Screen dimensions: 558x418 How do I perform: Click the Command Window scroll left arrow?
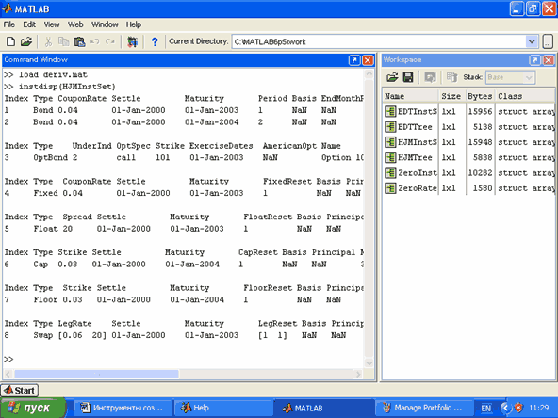8,374
